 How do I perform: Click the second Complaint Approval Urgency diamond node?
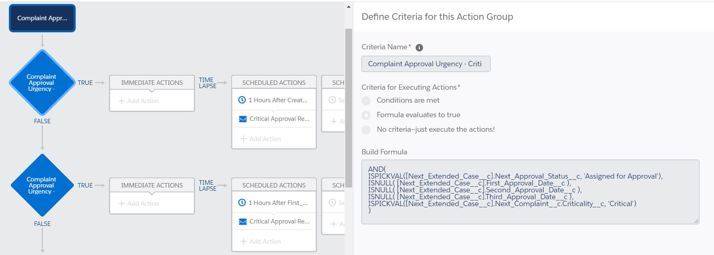pyautogui.click(x=42, y=185)
